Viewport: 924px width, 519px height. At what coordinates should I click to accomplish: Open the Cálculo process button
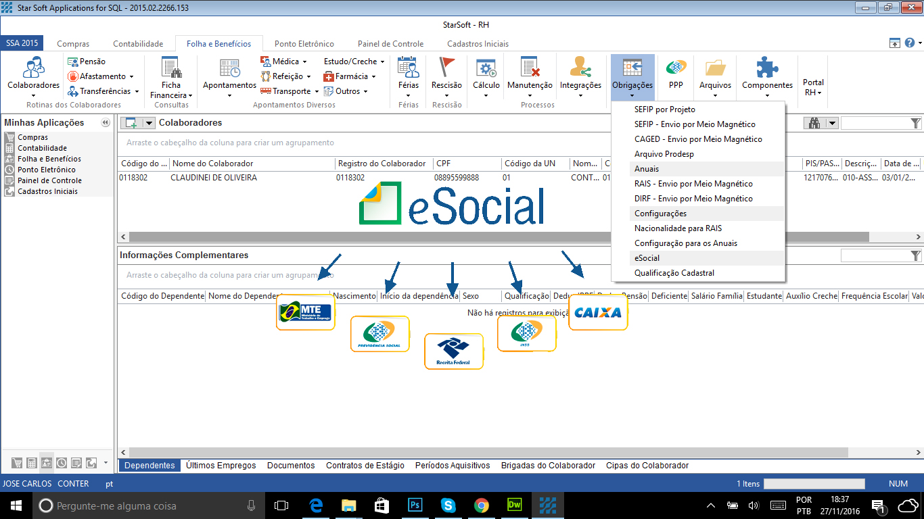coord(486,77)
